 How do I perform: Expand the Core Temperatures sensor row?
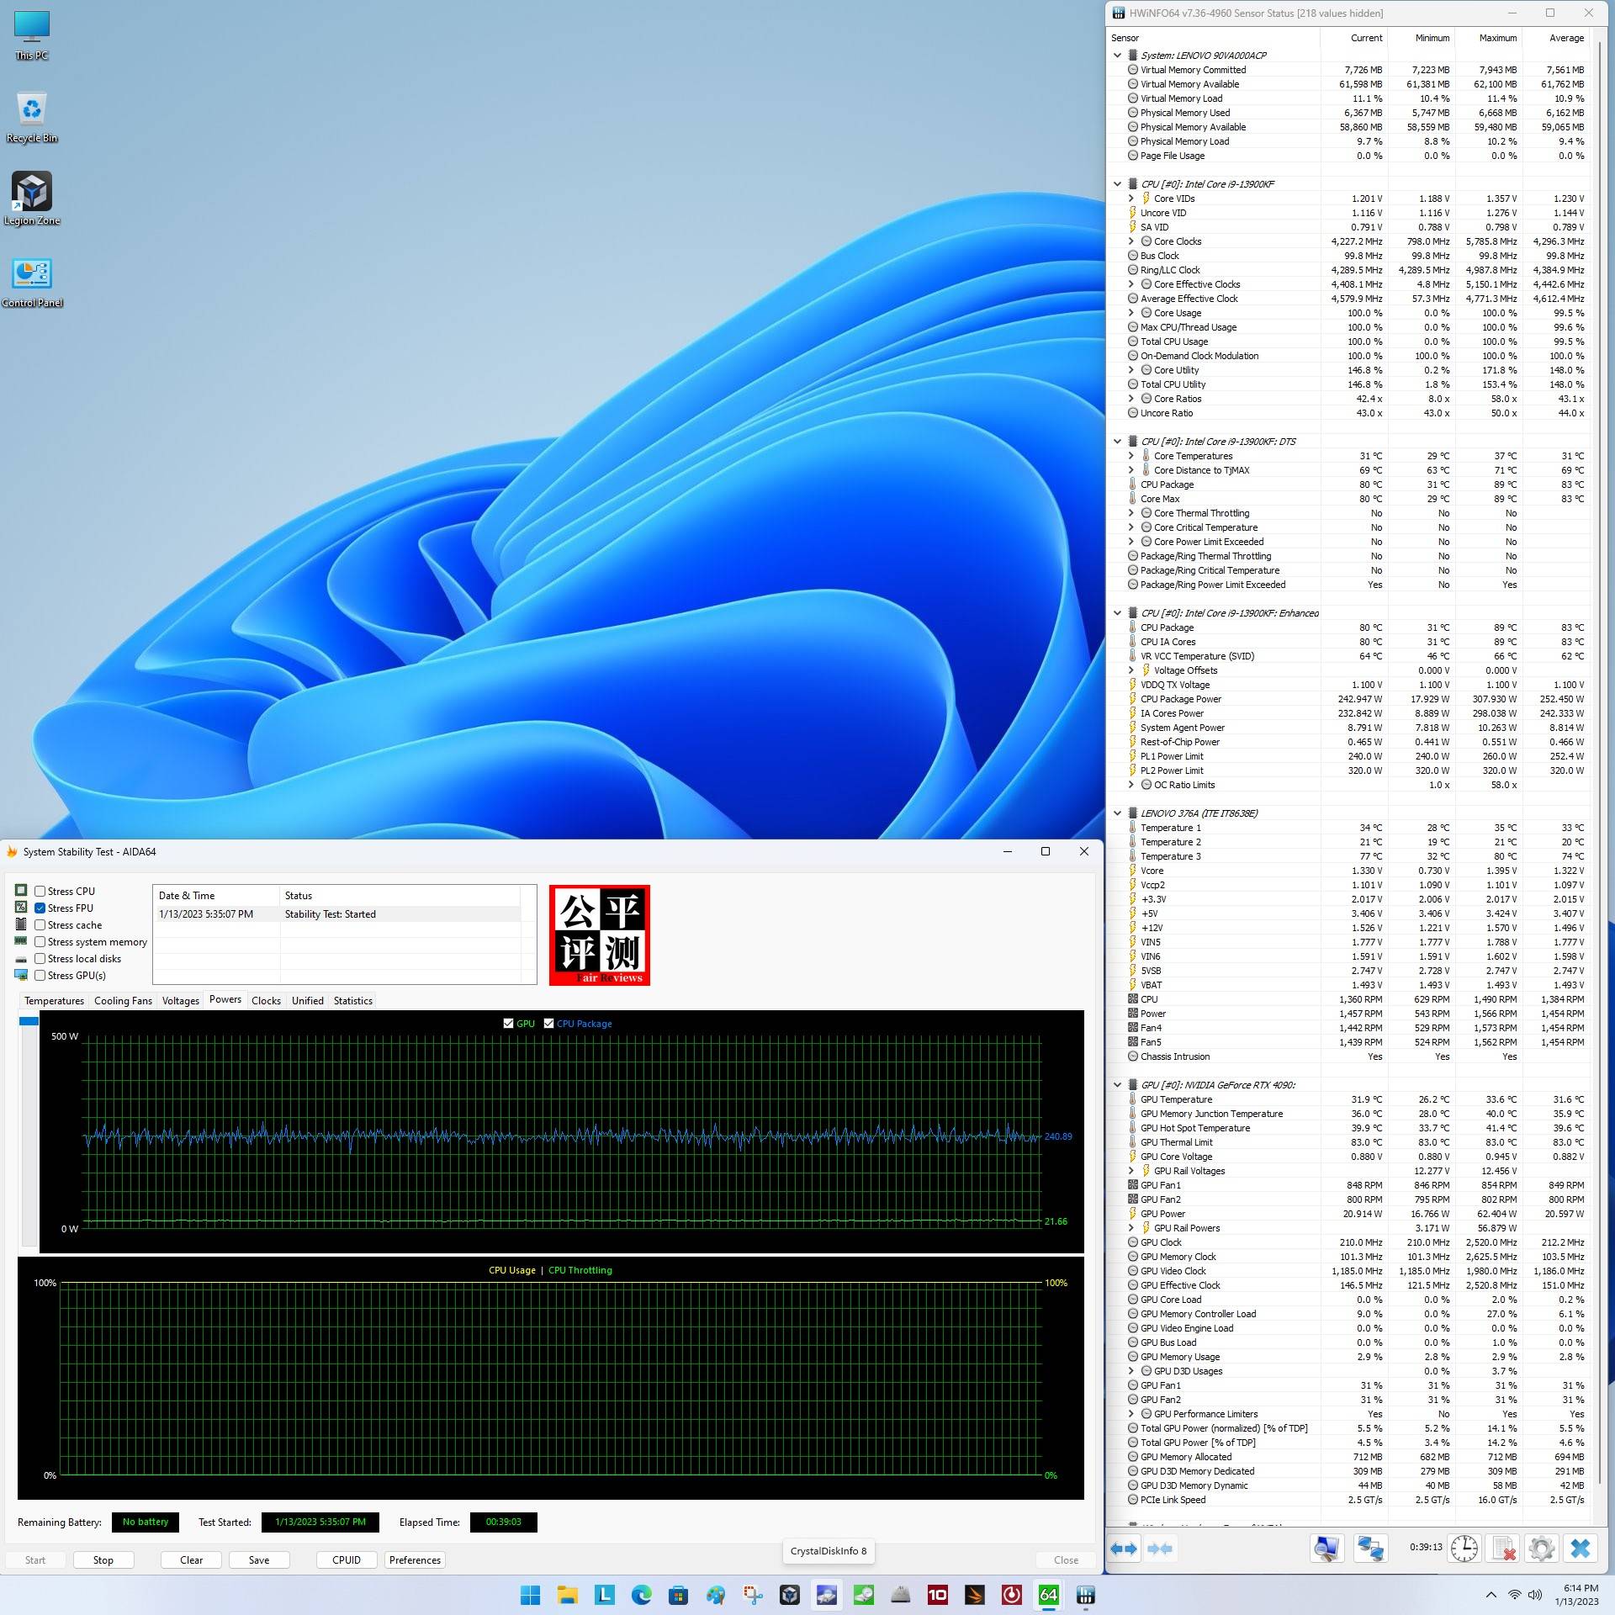click(1131, 456)
